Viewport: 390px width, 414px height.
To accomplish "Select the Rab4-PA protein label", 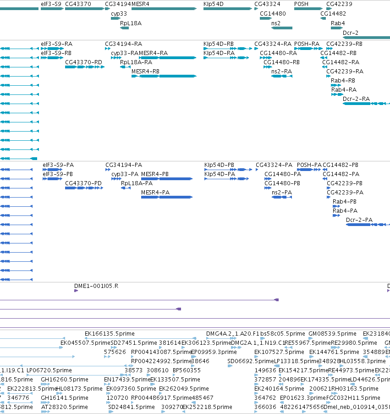I will (345, 211).
